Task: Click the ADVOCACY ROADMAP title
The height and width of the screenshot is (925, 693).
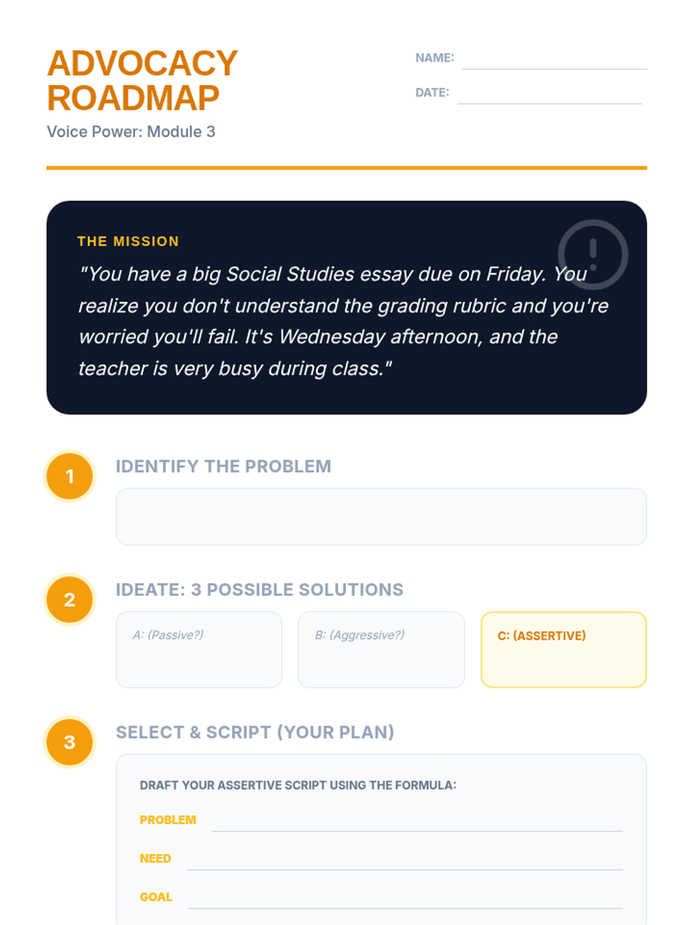Action: click(x=142, y=80)
